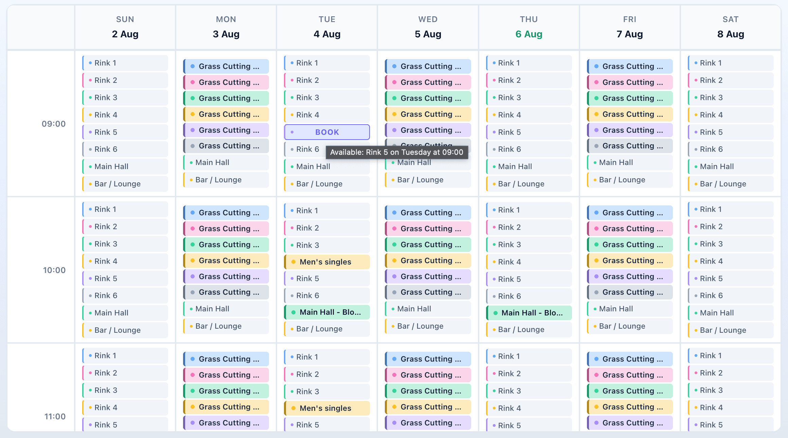This screenshot has width=788, height=438.
Task: Book Bar / Lounge on Sunday at 09:00
Action: point(125,184)
